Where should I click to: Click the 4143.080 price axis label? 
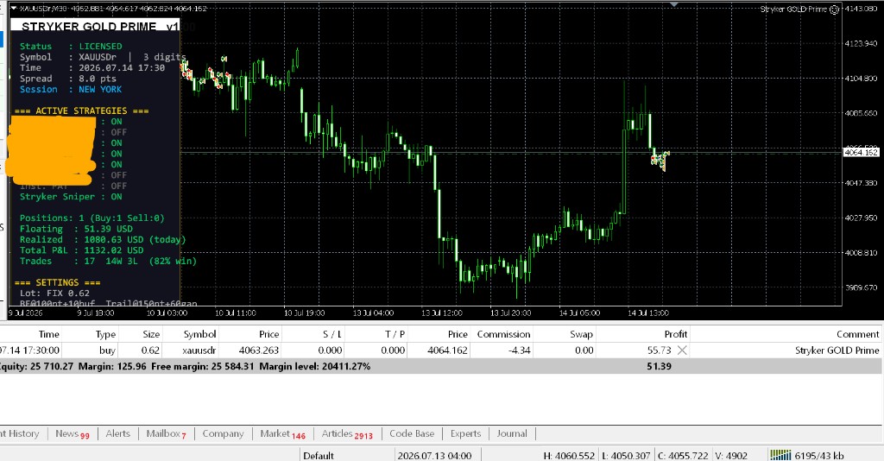coord(862,9)
